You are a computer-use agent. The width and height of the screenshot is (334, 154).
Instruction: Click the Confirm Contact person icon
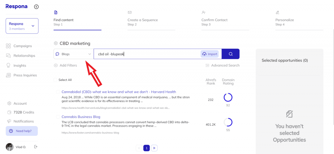click(x=204, y=12)
